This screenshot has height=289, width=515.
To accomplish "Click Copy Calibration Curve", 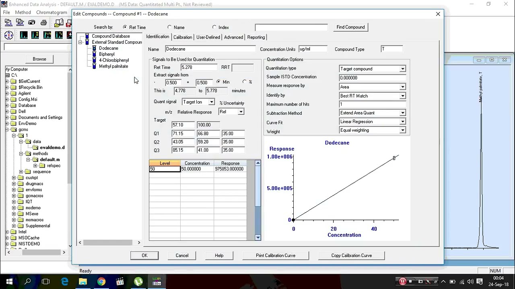I will 352,255.
